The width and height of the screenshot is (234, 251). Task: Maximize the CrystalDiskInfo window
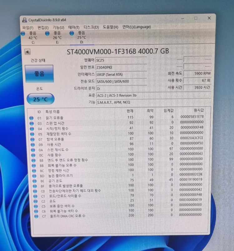tap(196, 18)
